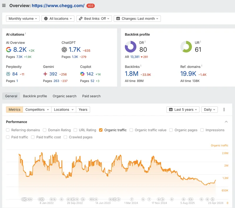Click the Perplexity logo icon

click(8, 74)
